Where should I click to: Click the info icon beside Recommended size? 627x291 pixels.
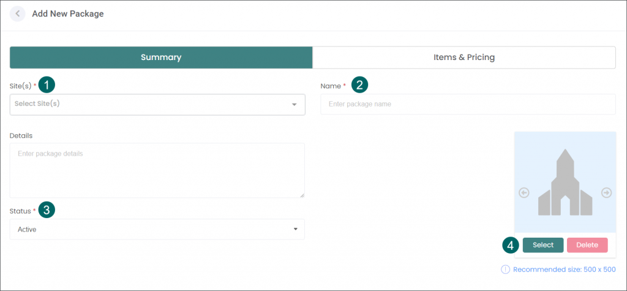click(x=505, y=270)
